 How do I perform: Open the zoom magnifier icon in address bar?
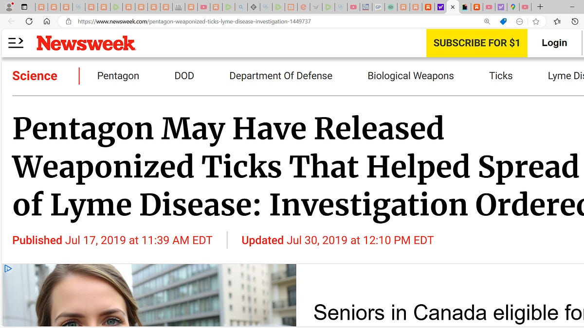(x=487, y=21)
